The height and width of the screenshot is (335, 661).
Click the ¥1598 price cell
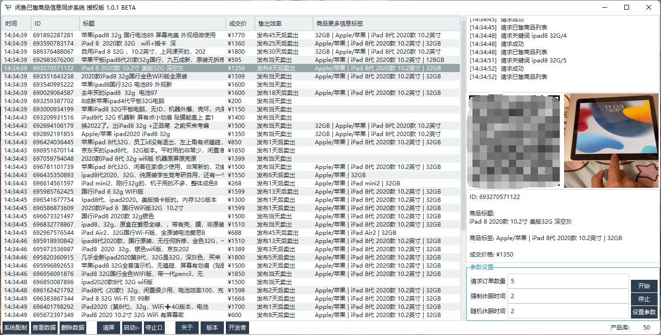[x=237, y=290]
